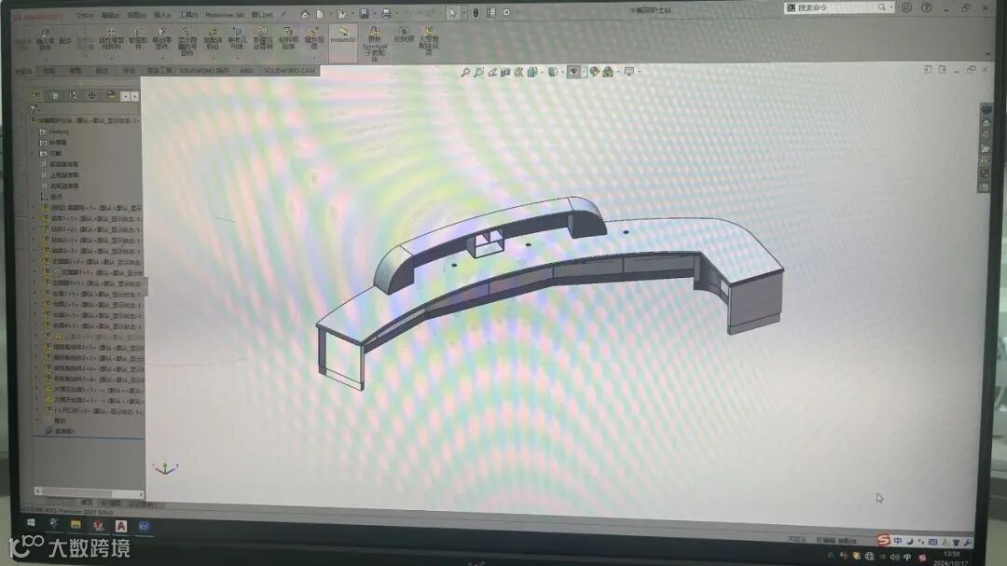Click the New document icon
Viewport: 1007px width, 566px height.
[321, 13]
